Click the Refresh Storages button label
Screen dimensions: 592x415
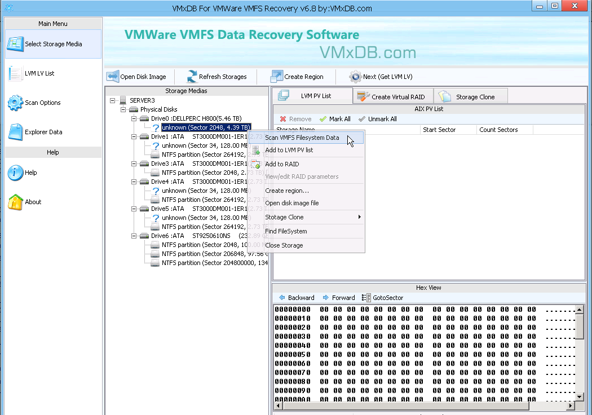(x=223, y=77)
